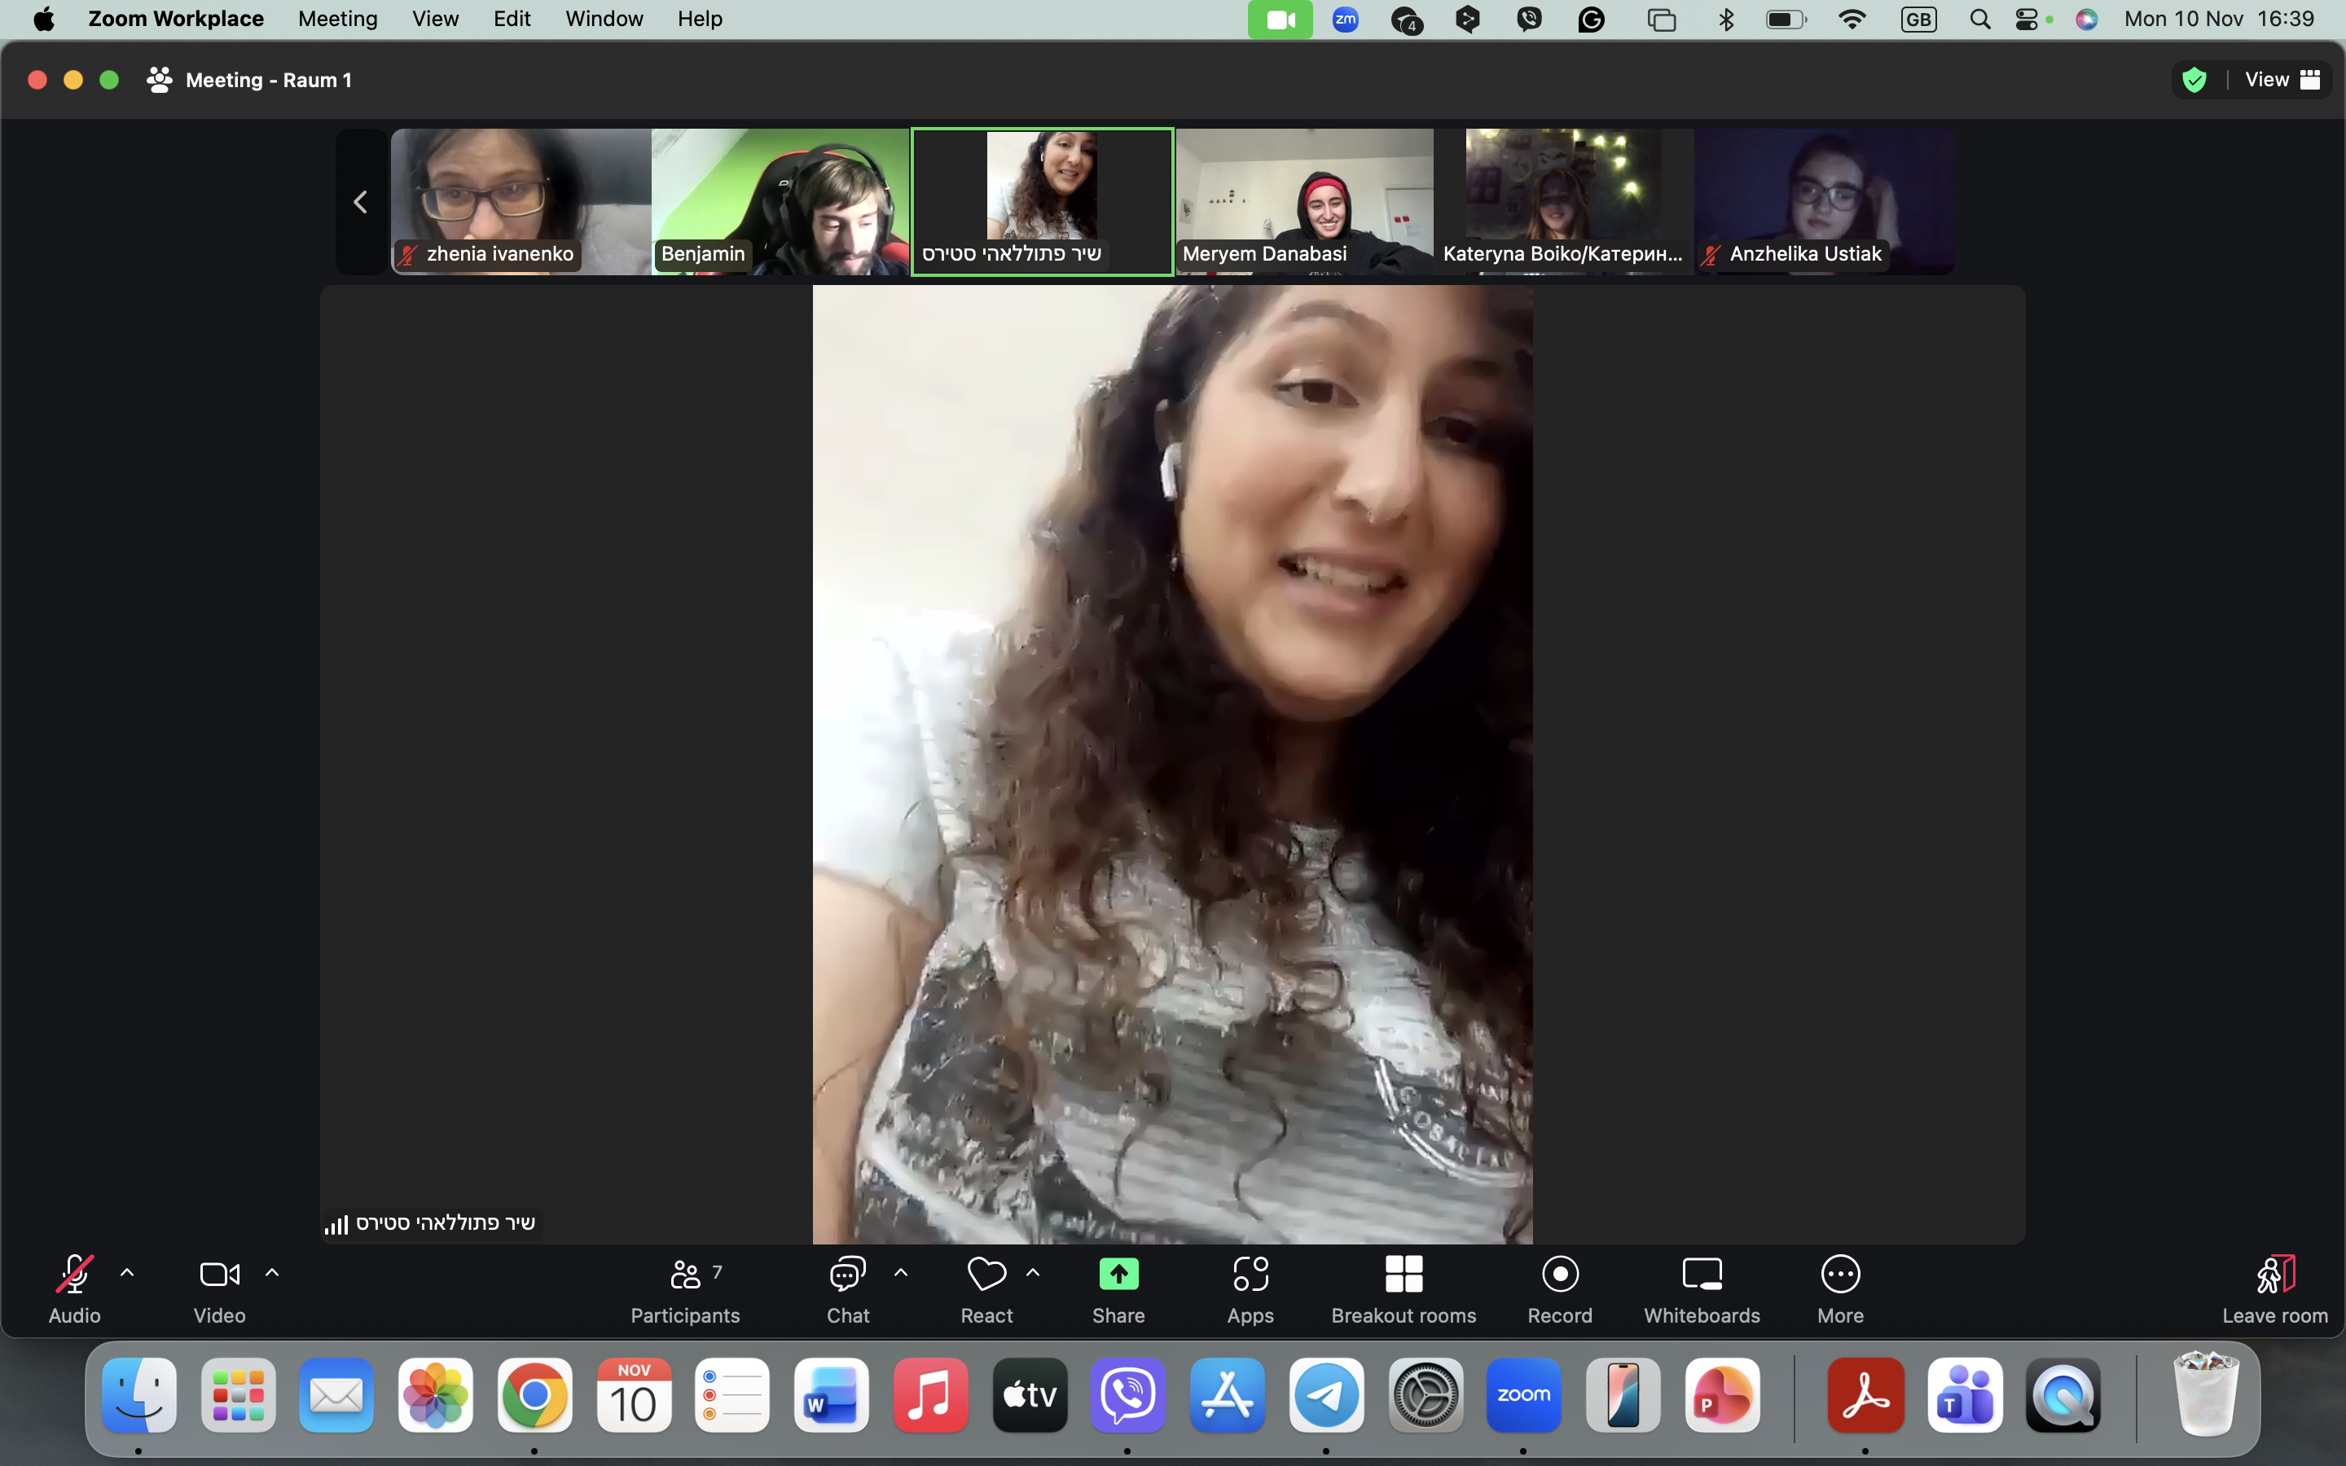Expand audio options arrow next to Audio
This screenshot has width=2346, height=1466.
(x=127, y=1273)
